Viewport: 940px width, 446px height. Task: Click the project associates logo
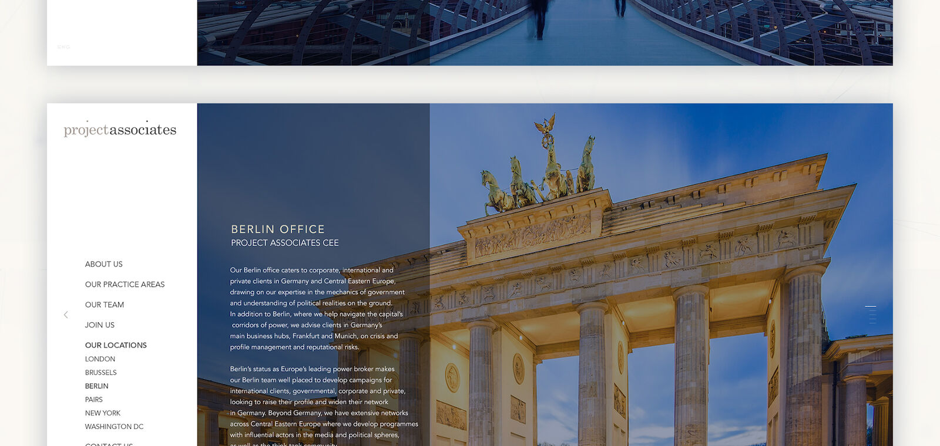(x=120, y=129)
